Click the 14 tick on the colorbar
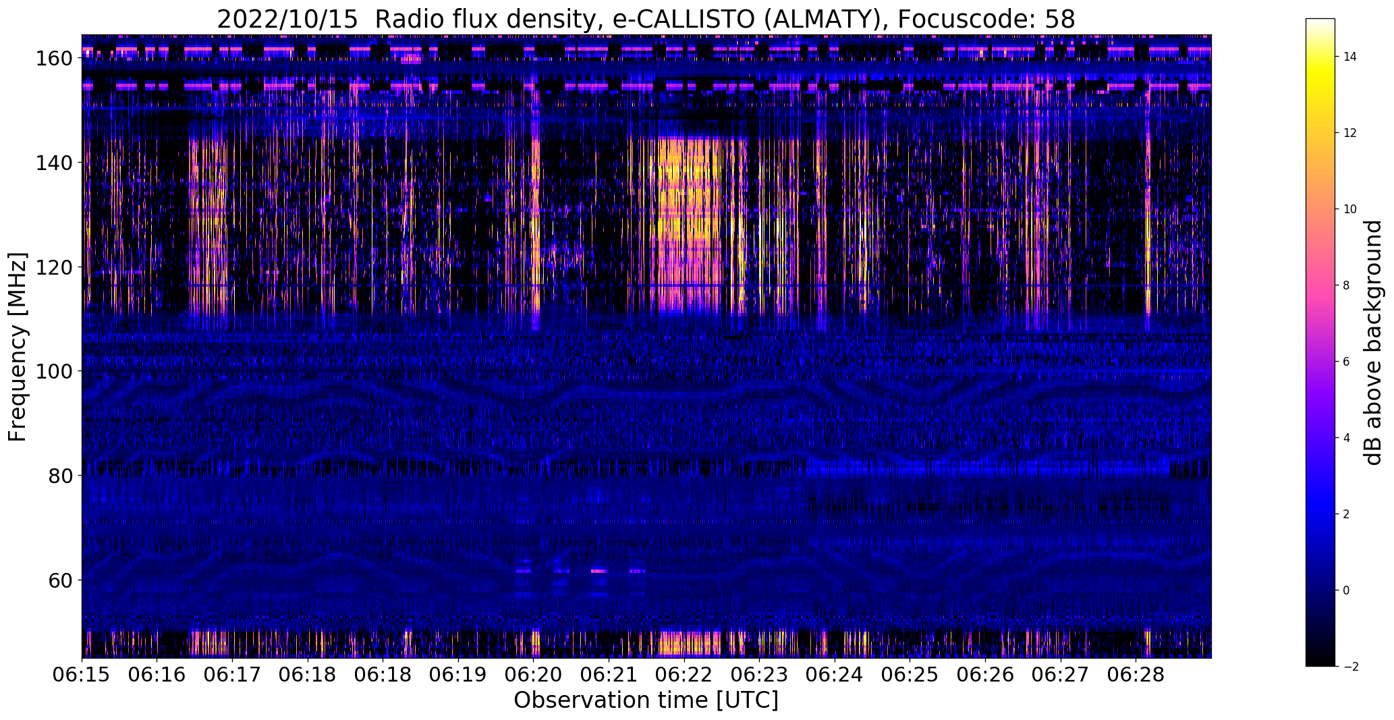The height and width of the screenshot is (720, 1394). tap(1349, 57)
